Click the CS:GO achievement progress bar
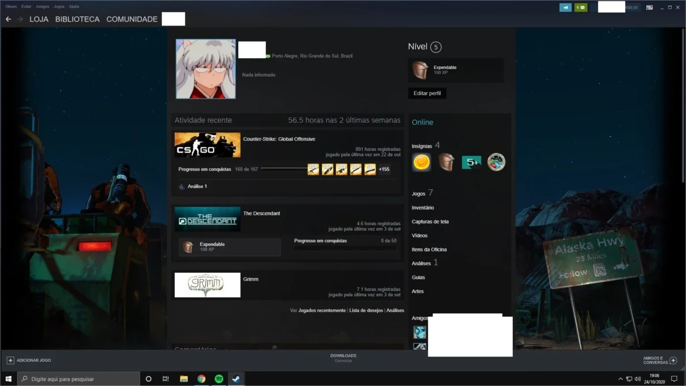The image size is (686, 386). 284,169
